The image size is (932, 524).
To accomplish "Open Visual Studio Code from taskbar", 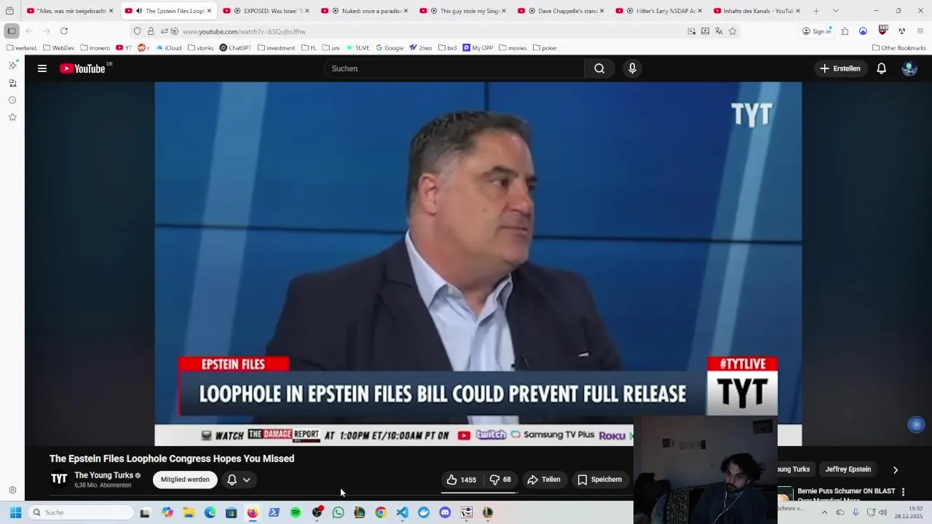I will click(402, 512).
